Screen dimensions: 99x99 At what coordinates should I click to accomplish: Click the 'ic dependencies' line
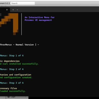coord(10,61)
